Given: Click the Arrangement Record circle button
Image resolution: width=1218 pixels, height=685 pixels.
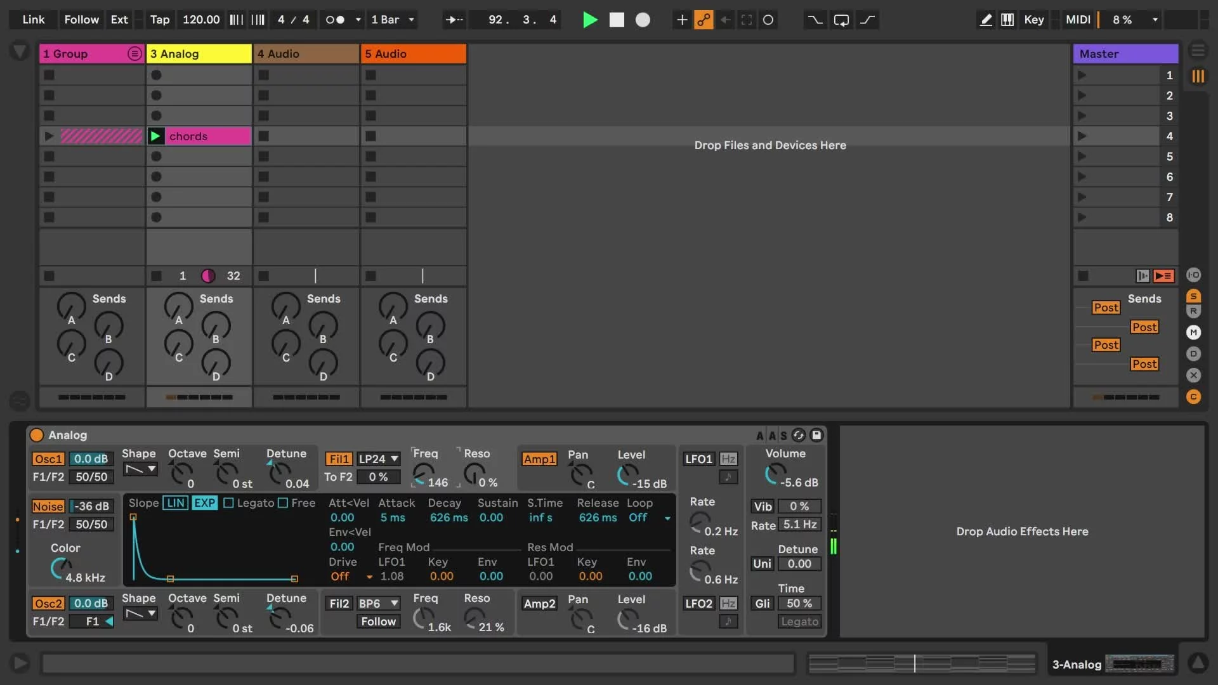Looking at the screenshot, I should point(643,20).
